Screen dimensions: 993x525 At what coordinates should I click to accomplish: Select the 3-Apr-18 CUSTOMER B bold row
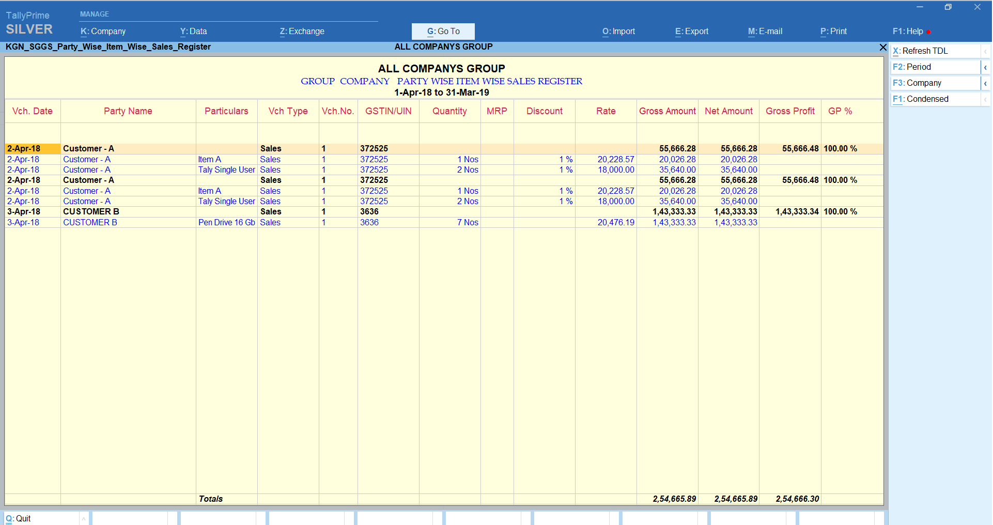[x=444, y=212]
